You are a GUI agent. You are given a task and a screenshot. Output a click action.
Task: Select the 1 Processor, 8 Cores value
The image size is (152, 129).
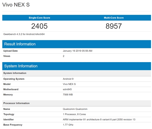click(74, 114)
